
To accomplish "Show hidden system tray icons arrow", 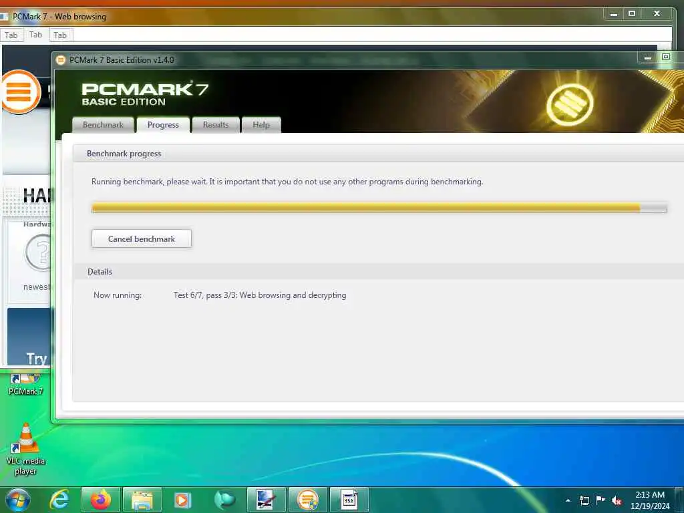I will tap(568, 500).
